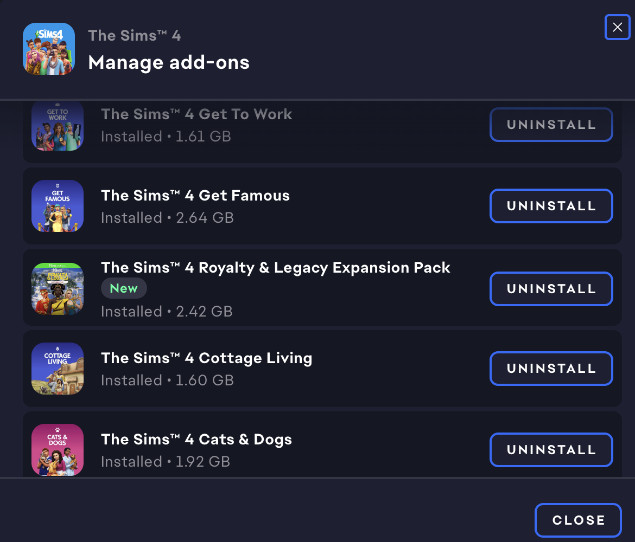Click The Sims 4 Cats & Dogs title
Viewport: 635px width, 542px height.
click(x=196, y=440)
